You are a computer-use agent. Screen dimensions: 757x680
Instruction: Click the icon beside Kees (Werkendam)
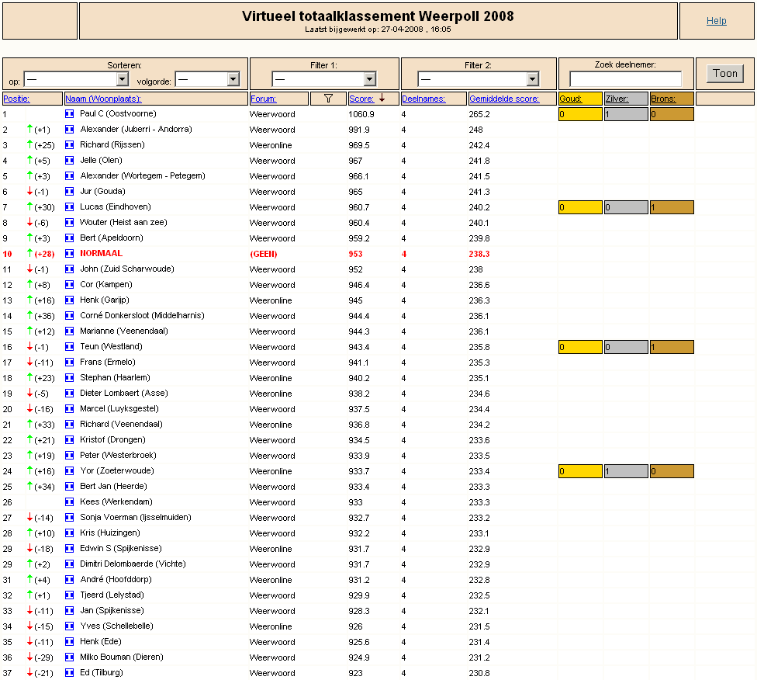tap(70, 501)
